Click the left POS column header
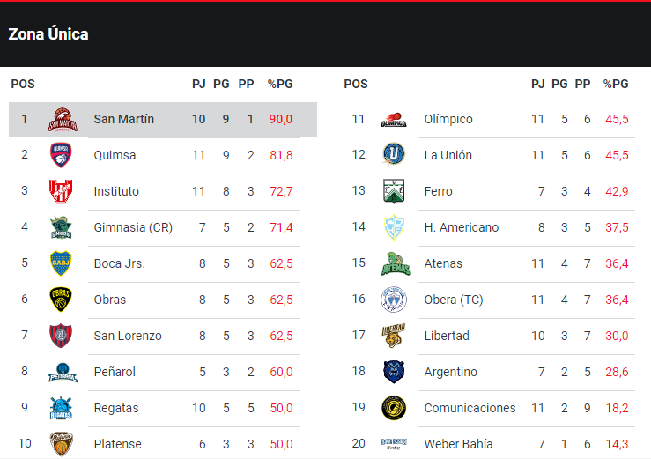 (23, 85)
